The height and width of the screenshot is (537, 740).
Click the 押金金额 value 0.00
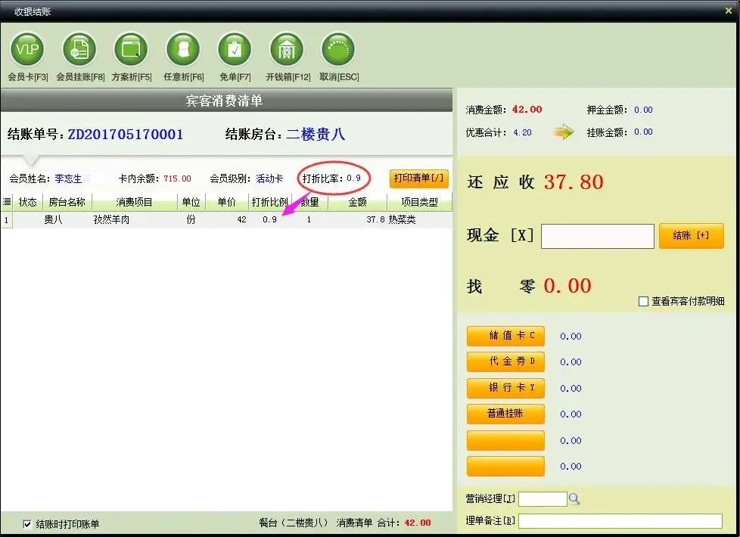click(x=643, y=110)
